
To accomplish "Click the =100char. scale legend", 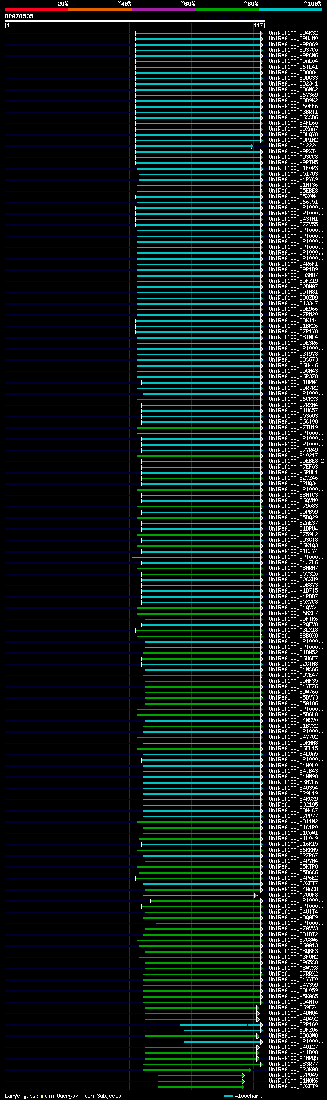I will pos(243,1096).
